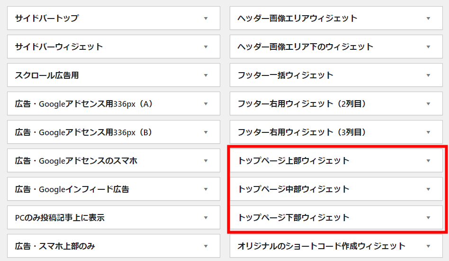This screenshot has width=449, height=261.
Task: Click the トップページ中部ウィジェット title text
Action: point(294,189)
